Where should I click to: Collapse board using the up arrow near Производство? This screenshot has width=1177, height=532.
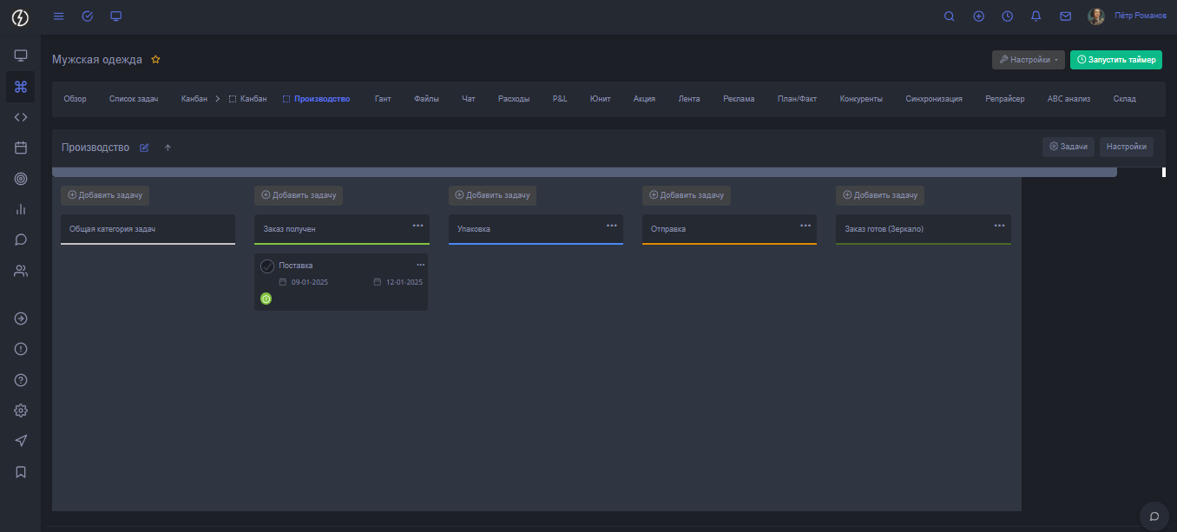tap(168, 148)
